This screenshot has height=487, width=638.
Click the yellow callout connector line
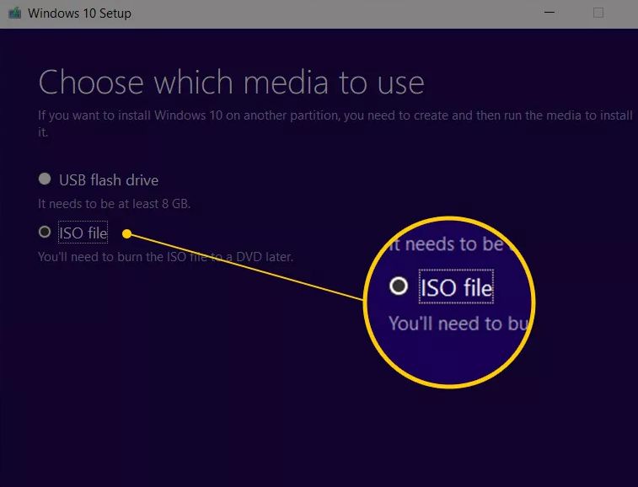tap(244, 266)
